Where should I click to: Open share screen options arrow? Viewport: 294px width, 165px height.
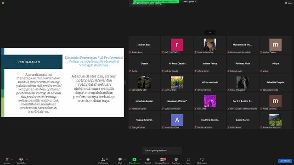click(140, 159)
